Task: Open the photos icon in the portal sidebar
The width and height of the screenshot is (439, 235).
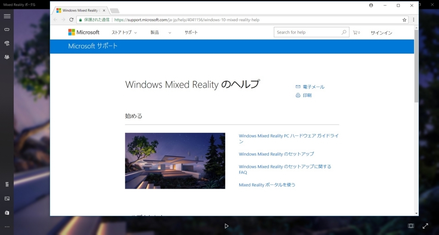Action: [7, 198]
